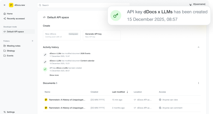Open Recently accessed

click(x=16, y=19)
